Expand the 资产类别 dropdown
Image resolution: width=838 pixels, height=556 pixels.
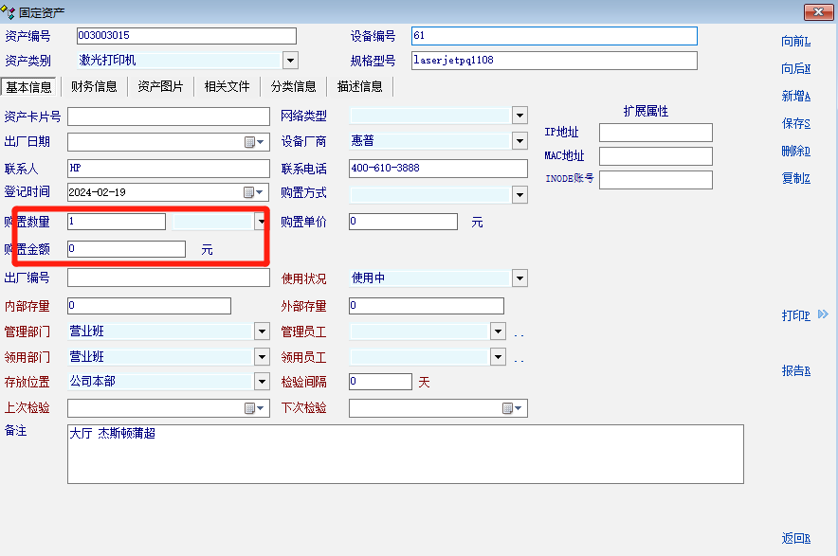(290, 61)
